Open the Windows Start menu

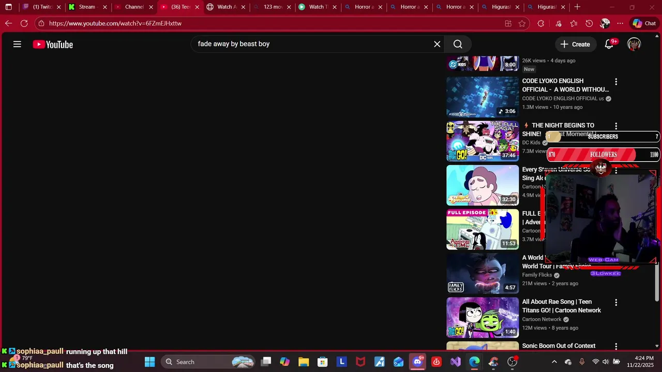[x=149, y=362]
